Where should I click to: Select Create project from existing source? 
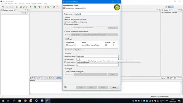coord(65,22)
